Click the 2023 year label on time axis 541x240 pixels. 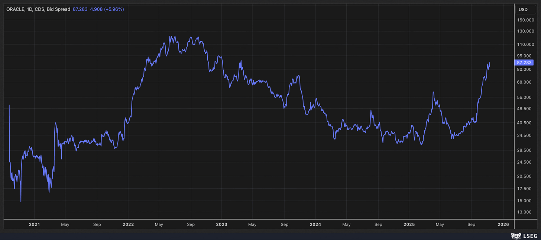point(221,224)
